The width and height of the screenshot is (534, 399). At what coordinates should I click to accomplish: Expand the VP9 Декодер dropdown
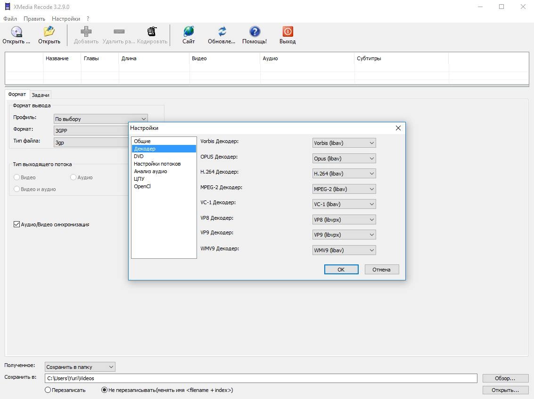(344, 235)
